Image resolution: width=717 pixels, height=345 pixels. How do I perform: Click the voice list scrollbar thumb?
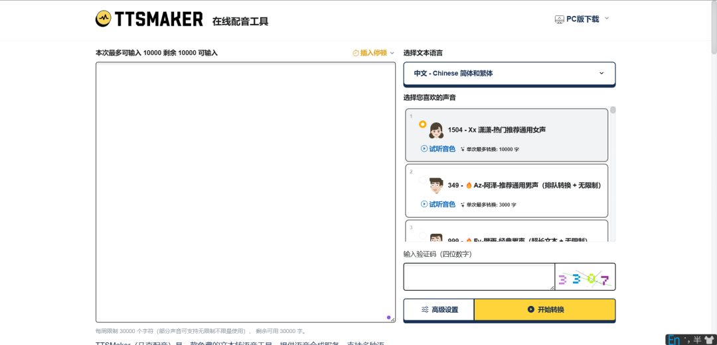tap(613, 110)
